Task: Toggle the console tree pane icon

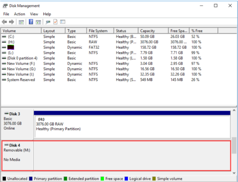Action: [21, 22]
